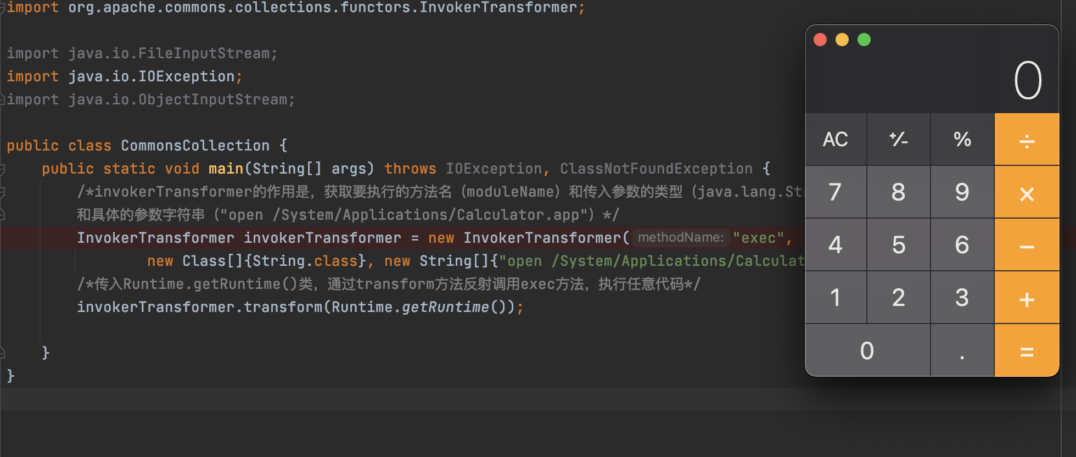Click the transform method call text
Image resolution: width=1076 pixels, height=457 pixels.
coord(283,307)
